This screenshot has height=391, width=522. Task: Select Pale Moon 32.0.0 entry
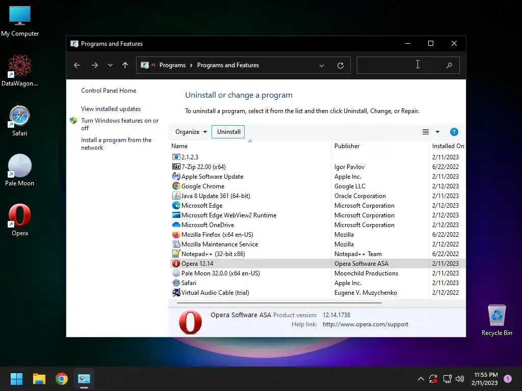click(318, 273)
